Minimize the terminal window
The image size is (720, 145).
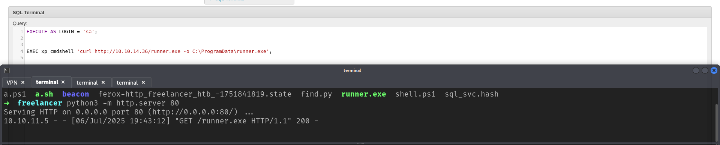tap(696, 70)
